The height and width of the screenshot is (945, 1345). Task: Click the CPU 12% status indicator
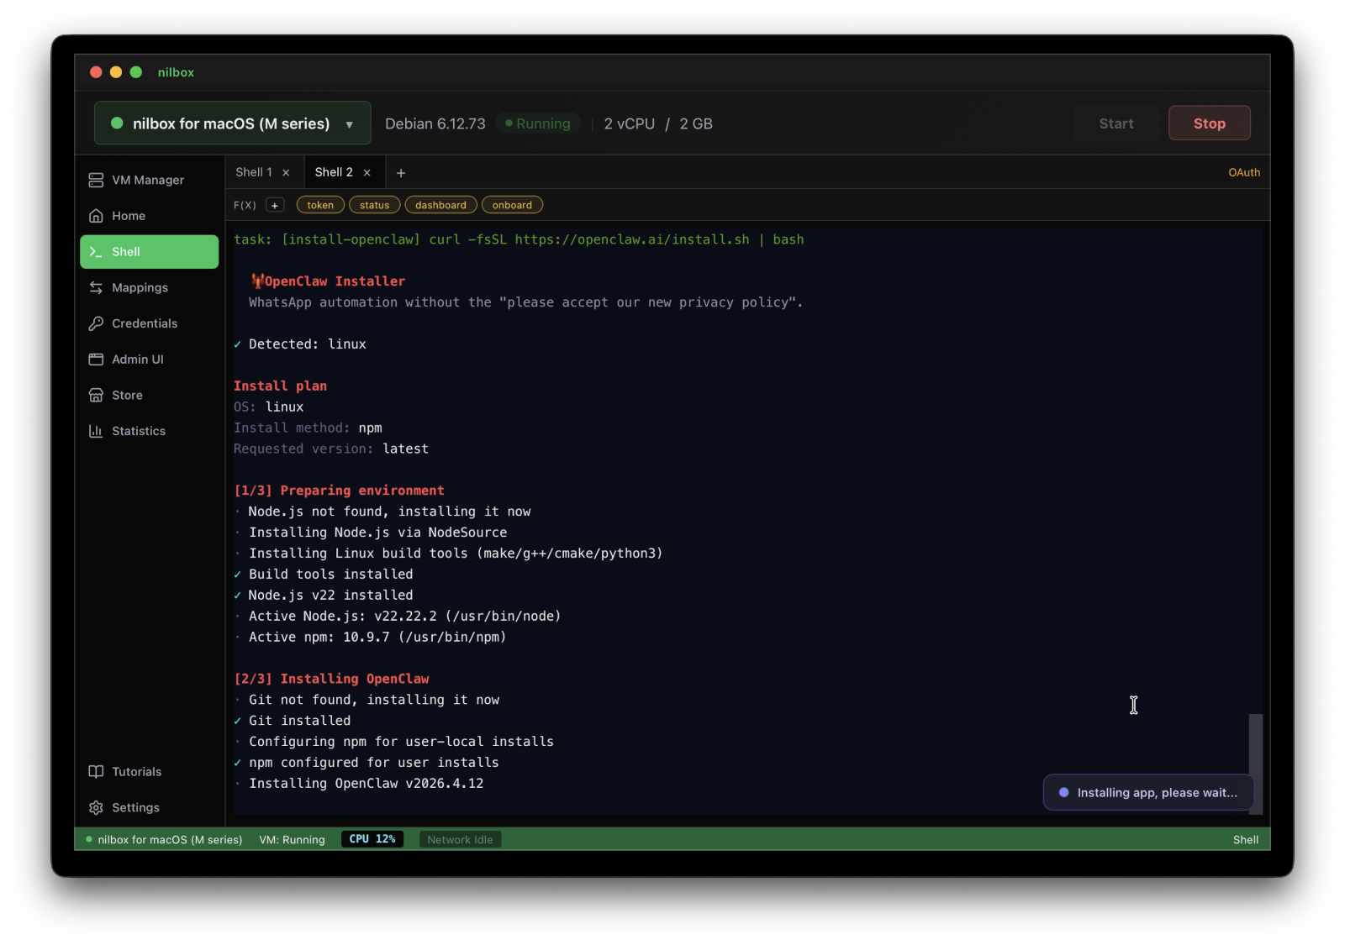pyautogui.click(x=372, y=839)
